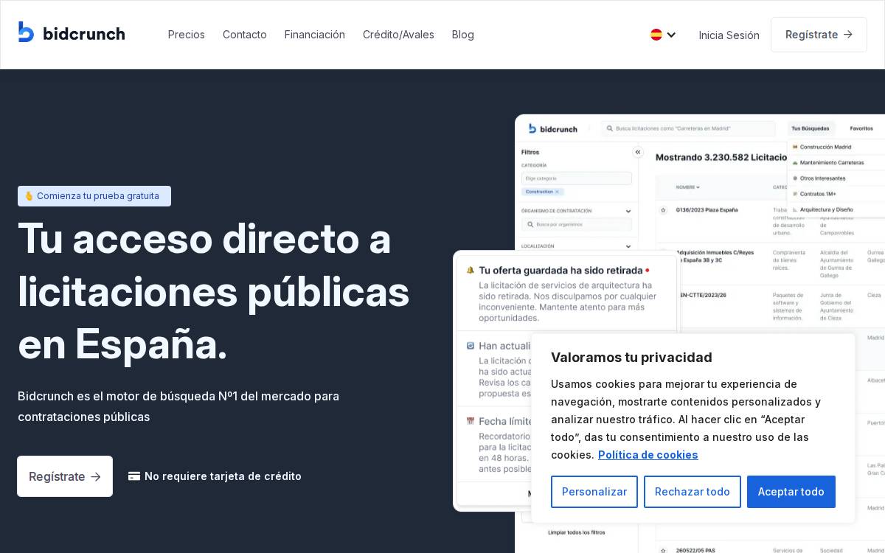Click the credit card icon
Viewport: 885px width, 553px height.
point(134,476)
